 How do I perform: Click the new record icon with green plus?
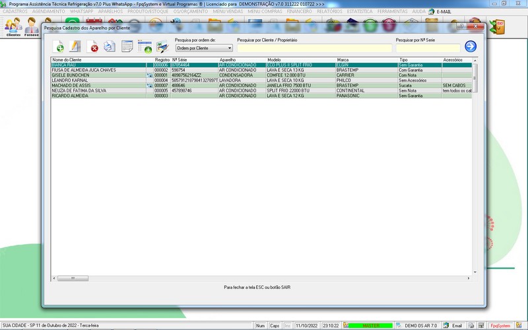[x=59, y=46]
